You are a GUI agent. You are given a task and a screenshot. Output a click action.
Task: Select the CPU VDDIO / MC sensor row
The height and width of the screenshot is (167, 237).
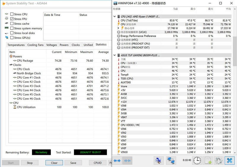[174, 125]
